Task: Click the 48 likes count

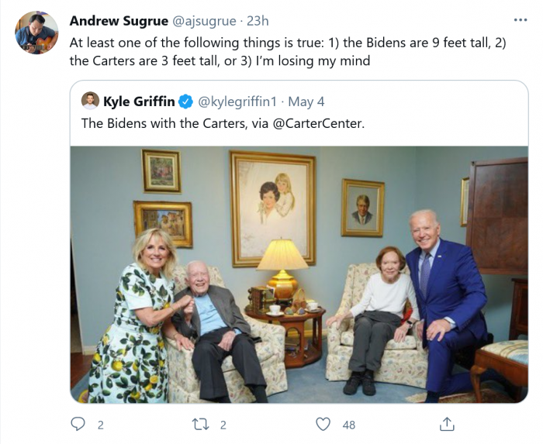Action: click(348, 425)
